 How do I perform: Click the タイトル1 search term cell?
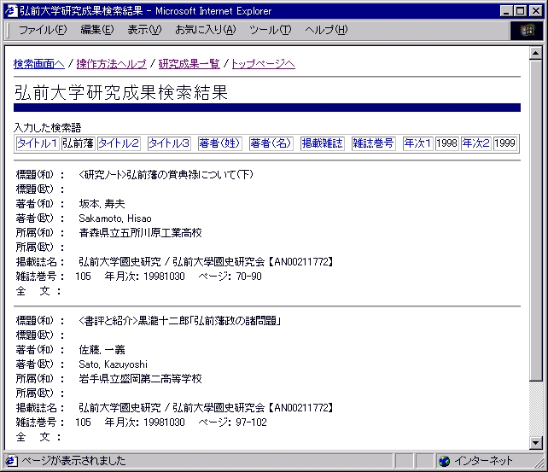coord(37,143)
